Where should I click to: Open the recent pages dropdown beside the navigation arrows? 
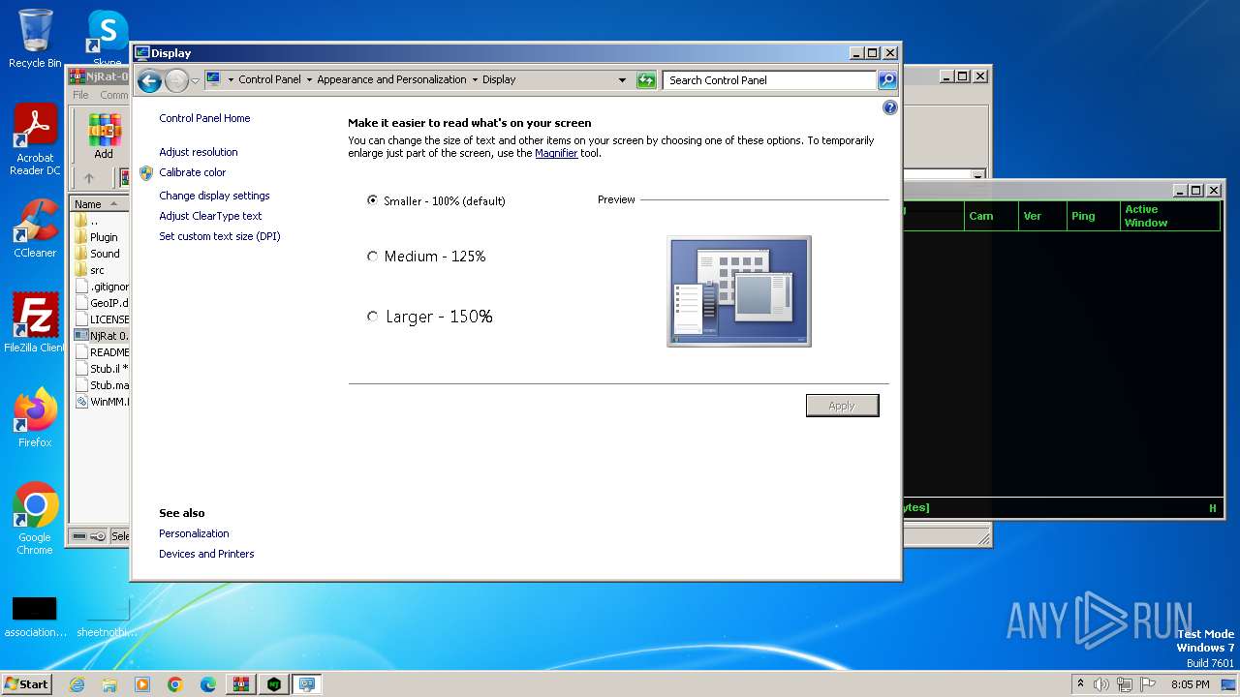[195, 80]
